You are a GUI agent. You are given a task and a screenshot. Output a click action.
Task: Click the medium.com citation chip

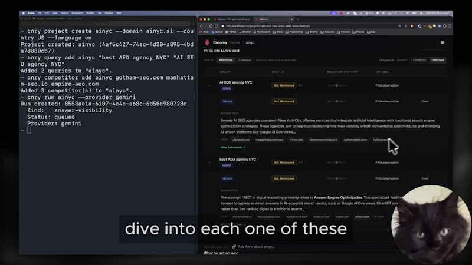pyautogui.click(x=321, y=217)
